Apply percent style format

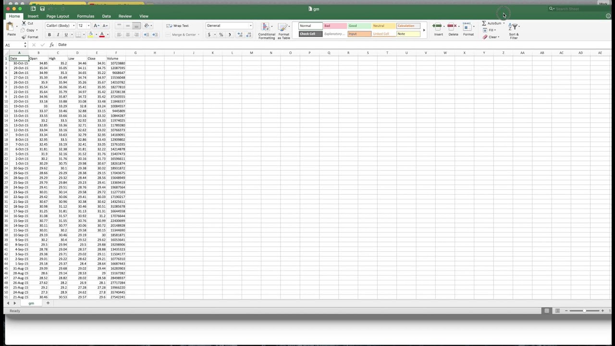pos(221,35)
